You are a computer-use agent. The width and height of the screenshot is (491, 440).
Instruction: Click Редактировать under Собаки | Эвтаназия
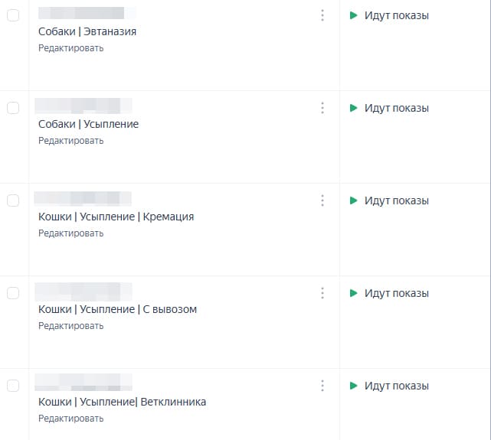[x=70, y=48]
